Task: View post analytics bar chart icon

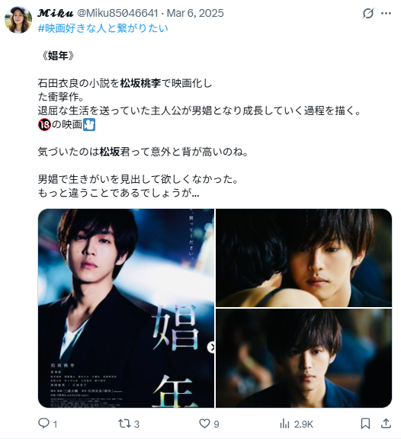Action: point(284,423)
